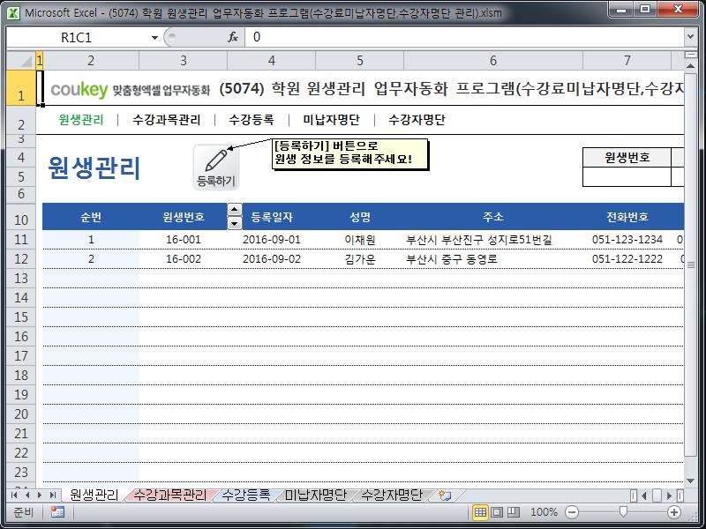
Task: Open the 수강과목관리 navigation link
Action: pos(167,120)
